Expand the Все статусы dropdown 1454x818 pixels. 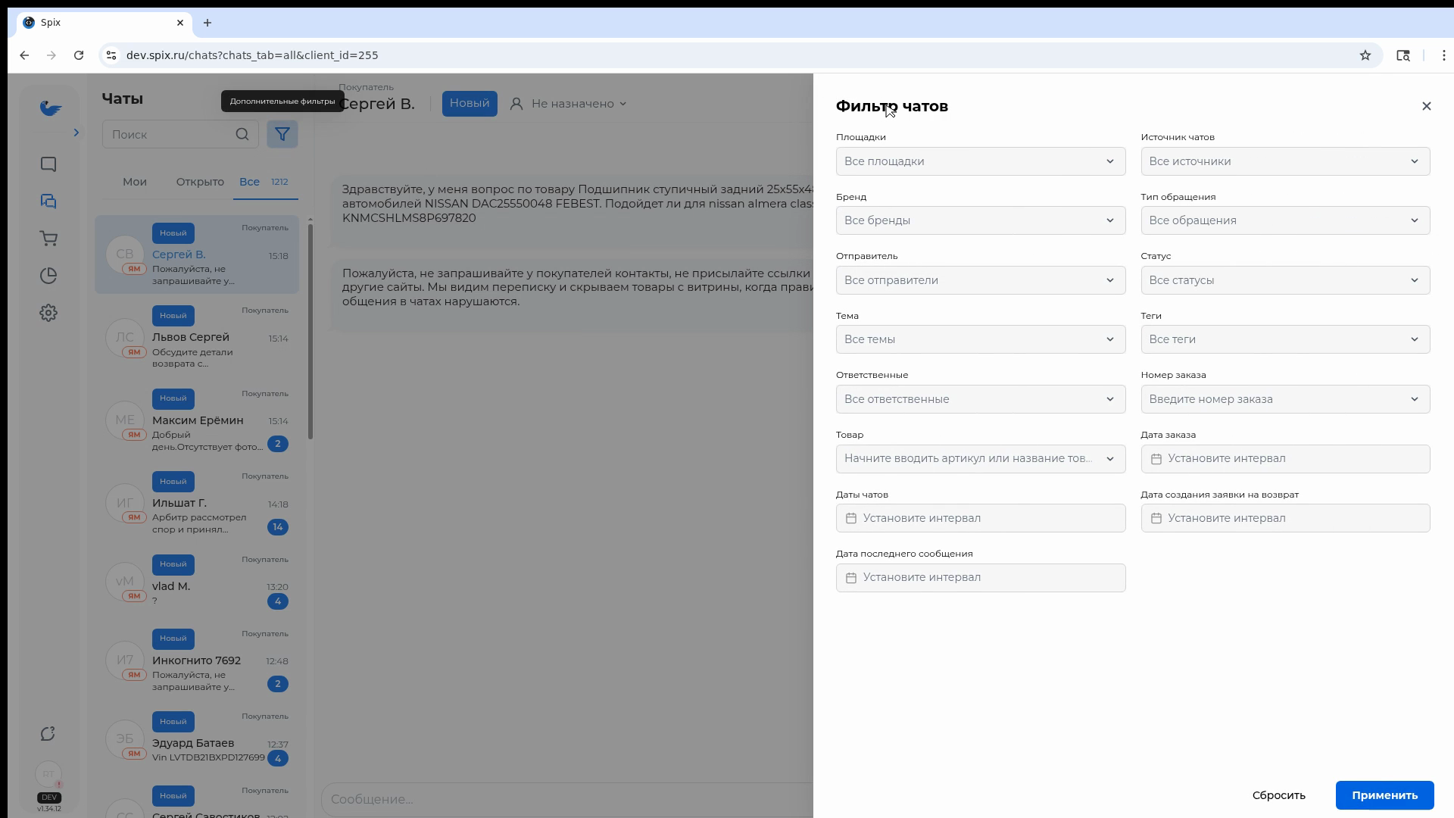1284,280
